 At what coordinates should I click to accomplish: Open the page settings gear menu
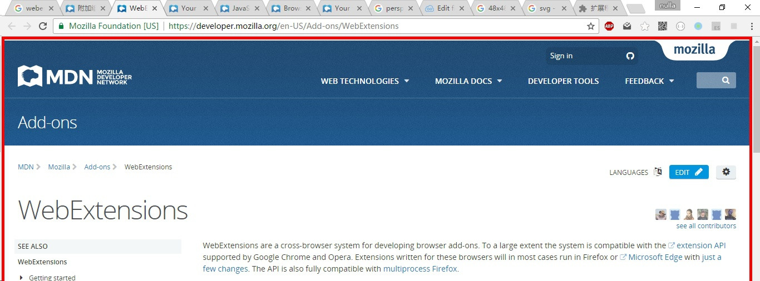[726, 172]
